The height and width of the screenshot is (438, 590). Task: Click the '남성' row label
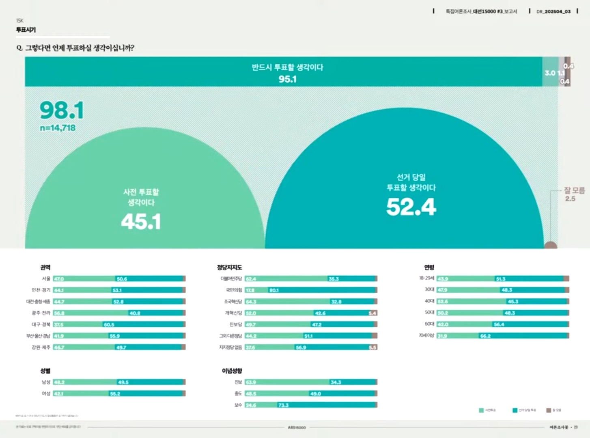click(46, 382)
